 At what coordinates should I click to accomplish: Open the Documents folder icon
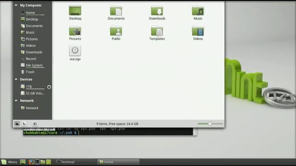point(116,11)
